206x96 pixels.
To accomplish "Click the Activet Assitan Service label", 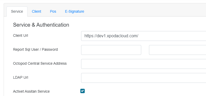I will [31, 91].
